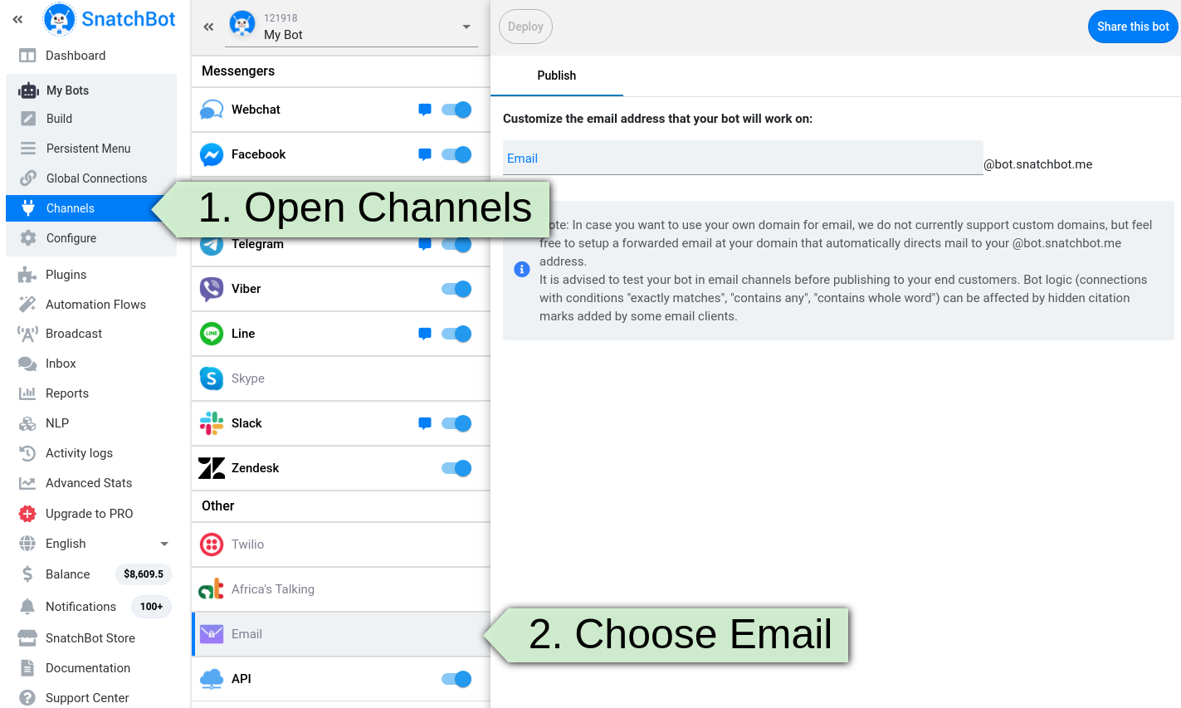This screenshot has height=708, width=1181.
Task: Click the Email address input field
Action: coord(743,158)
